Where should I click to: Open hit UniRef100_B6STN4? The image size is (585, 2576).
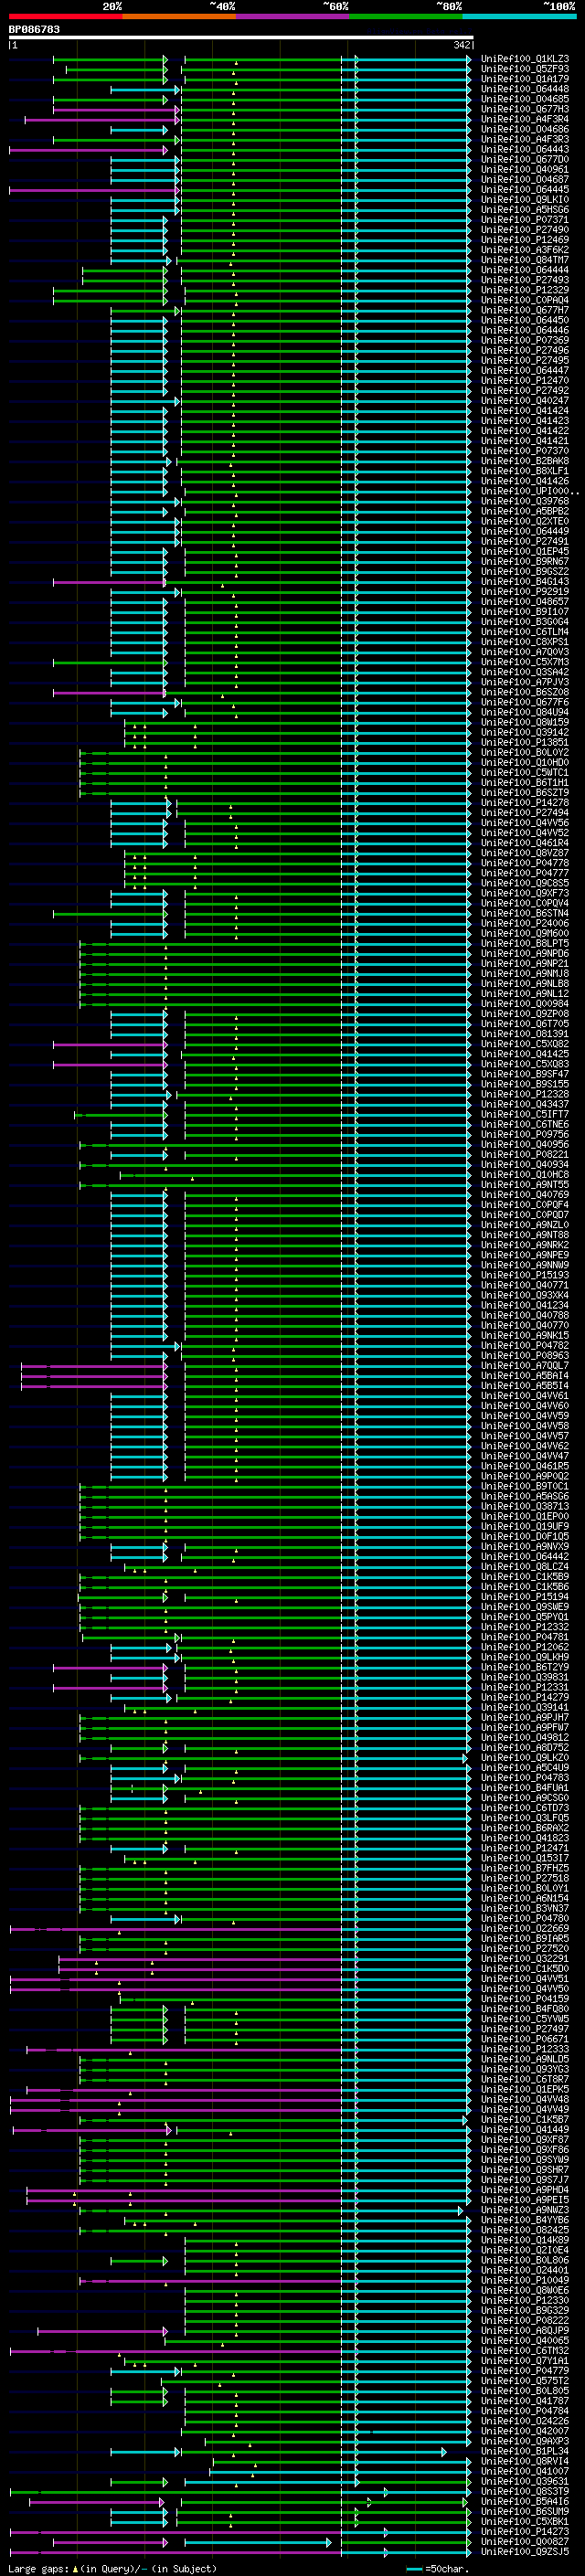click(525, 914)
